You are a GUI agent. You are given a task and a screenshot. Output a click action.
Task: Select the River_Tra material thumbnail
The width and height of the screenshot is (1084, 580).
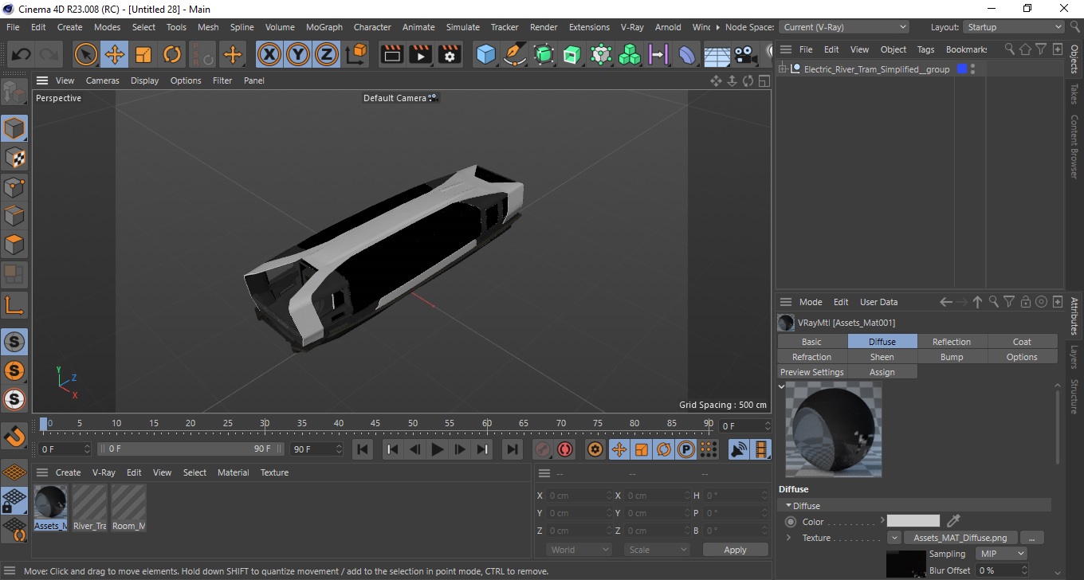coord(89,507)
